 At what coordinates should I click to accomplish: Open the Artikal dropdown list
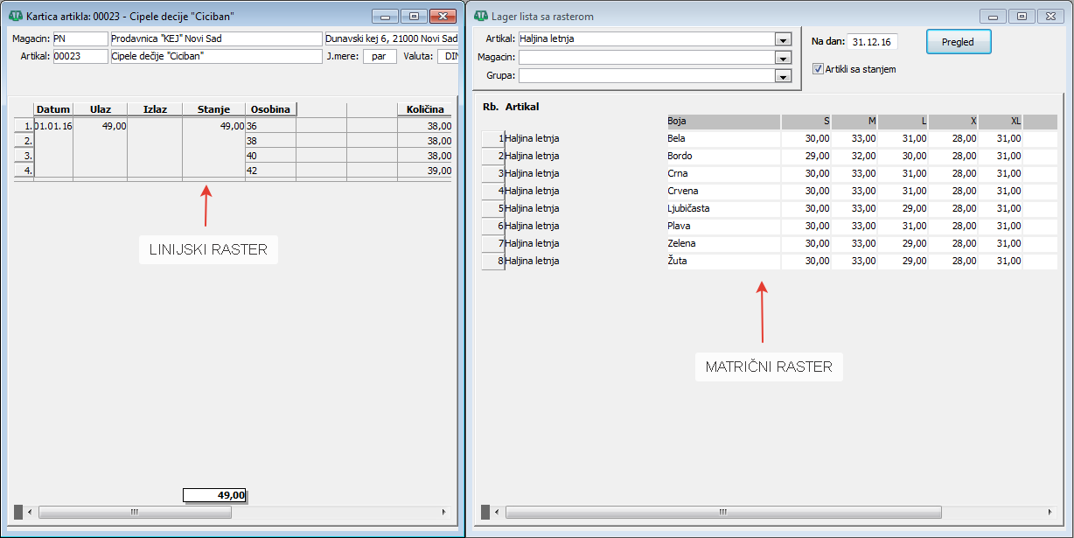pyautogui.click(x=783, y=38)
